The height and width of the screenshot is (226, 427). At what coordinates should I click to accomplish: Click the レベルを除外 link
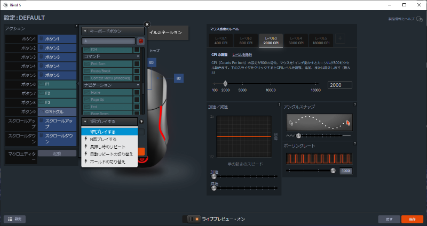coord(242,55)
